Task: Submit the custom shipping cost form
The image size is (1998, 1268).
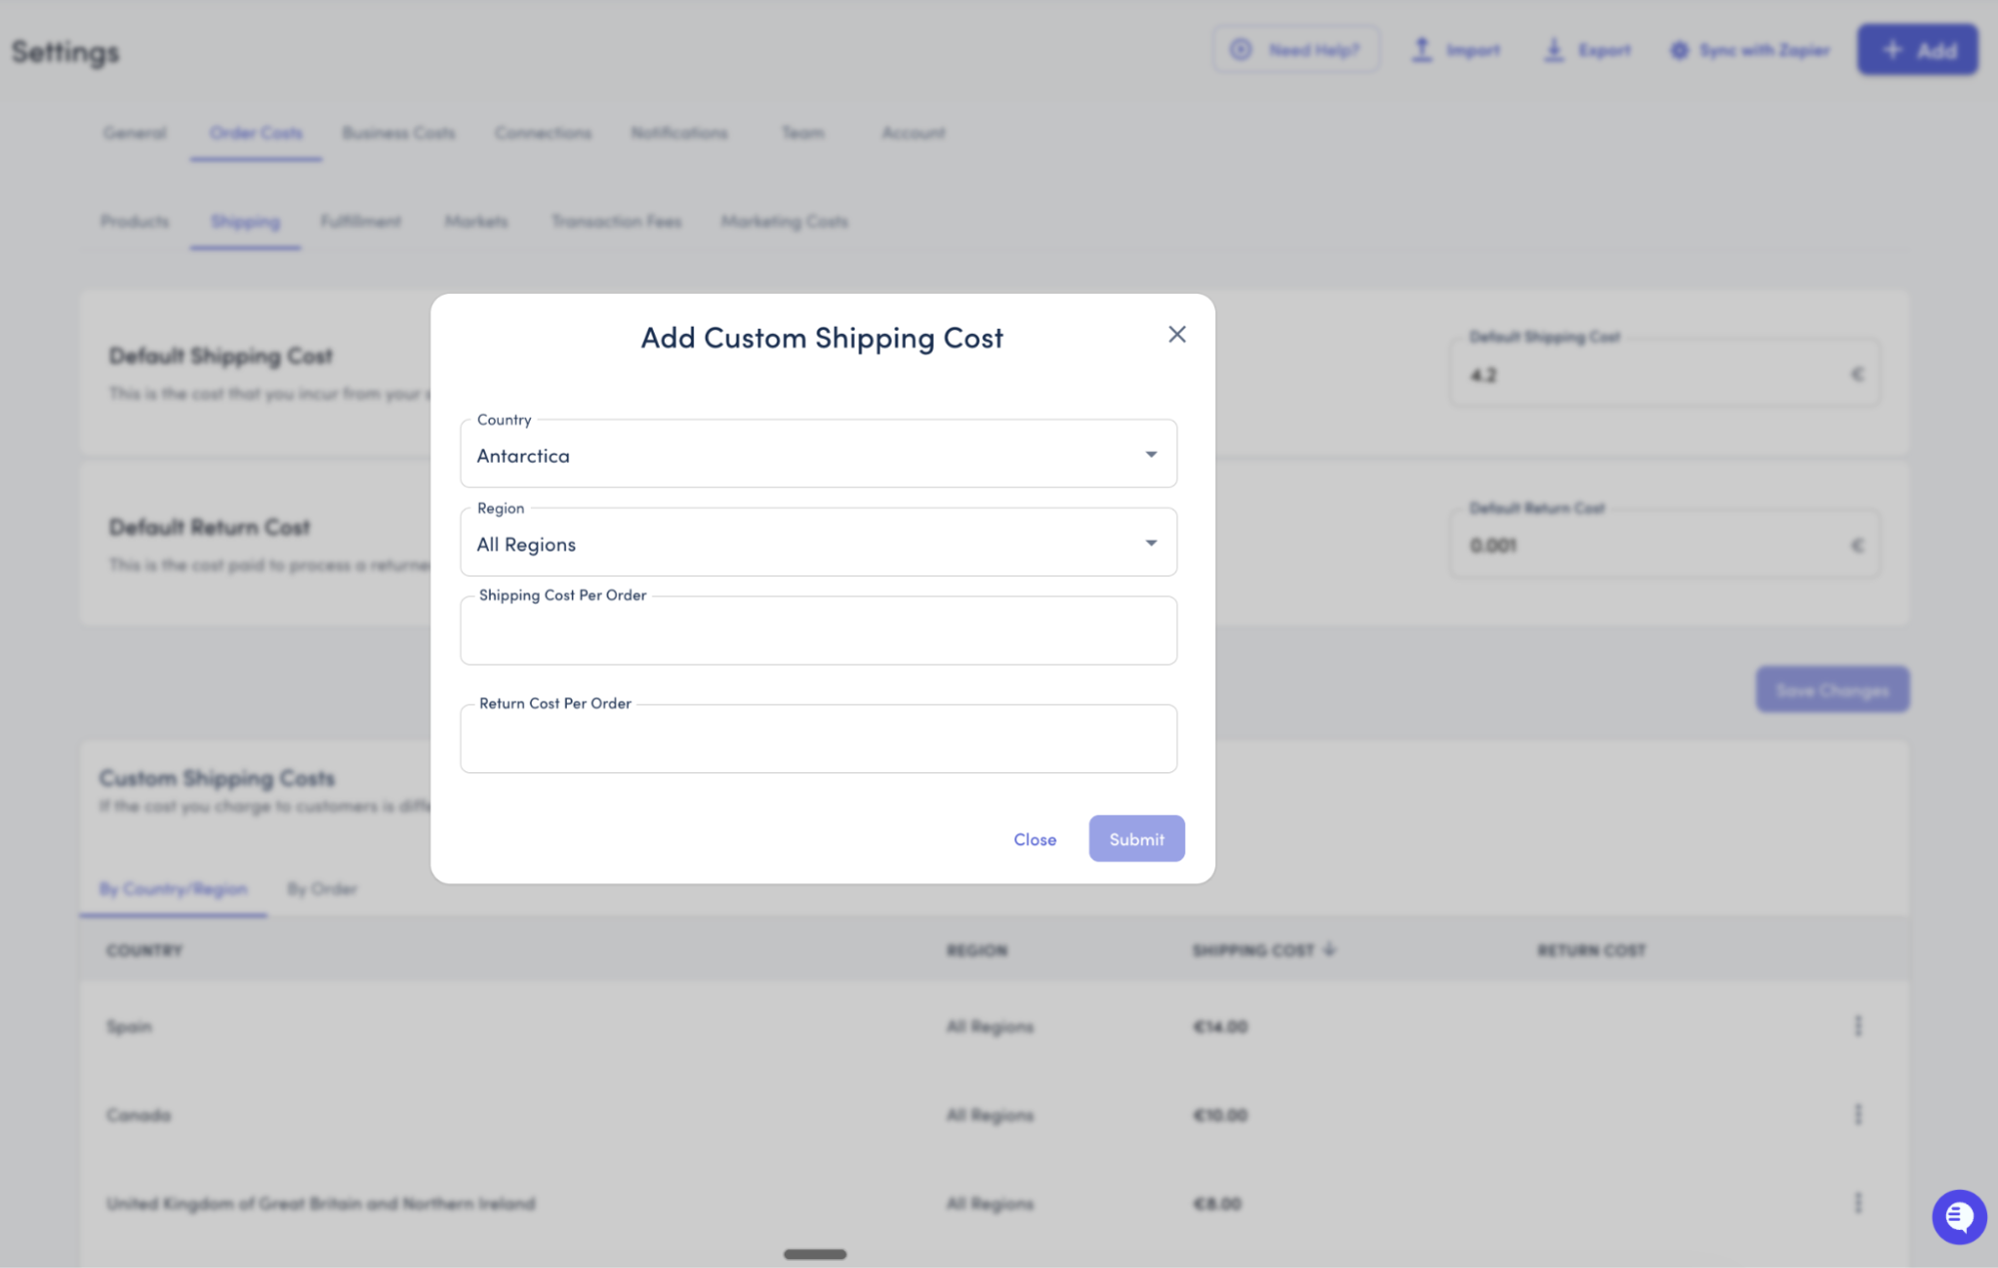Action: click(1135, 839)
